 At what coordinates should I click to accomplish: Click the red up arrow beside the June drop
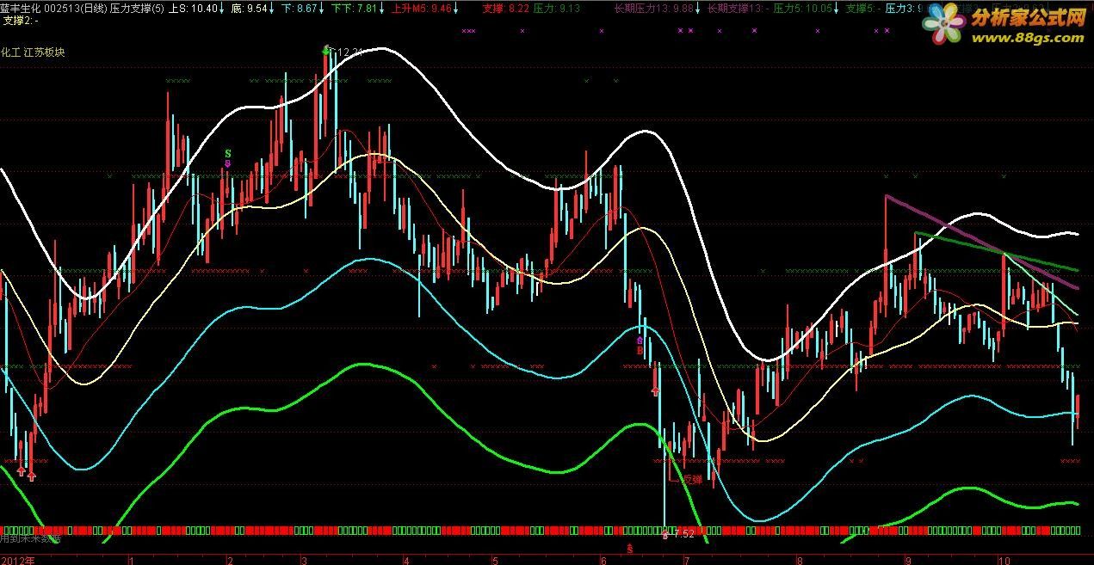click(x=655, y=391)
